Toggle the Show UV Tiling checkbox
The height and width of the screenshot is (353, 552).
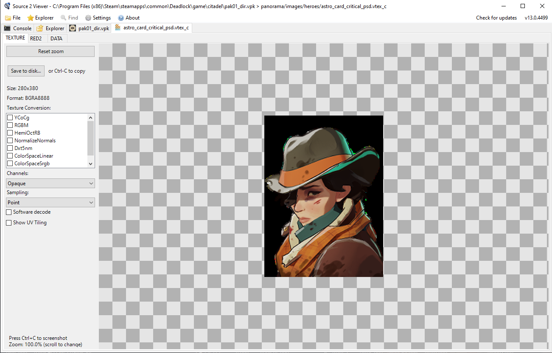(x=9, y=223)
